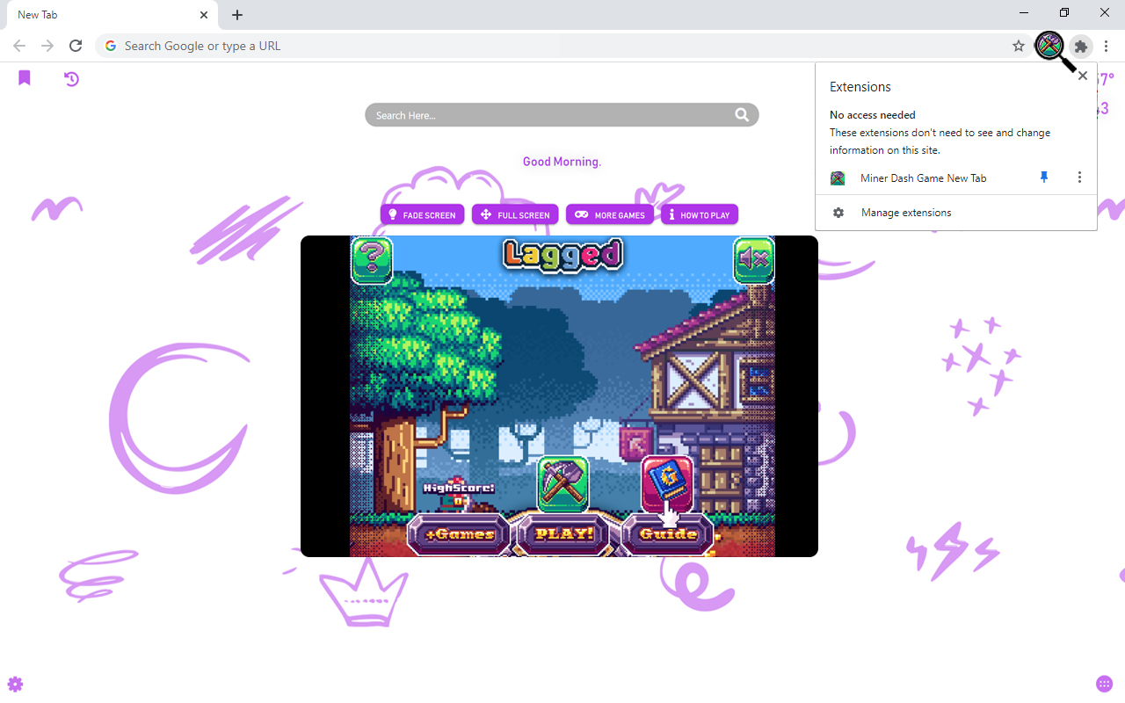1125x703 pixels.
Task: Click the browser forward arrow
Action: coord(47,46)
